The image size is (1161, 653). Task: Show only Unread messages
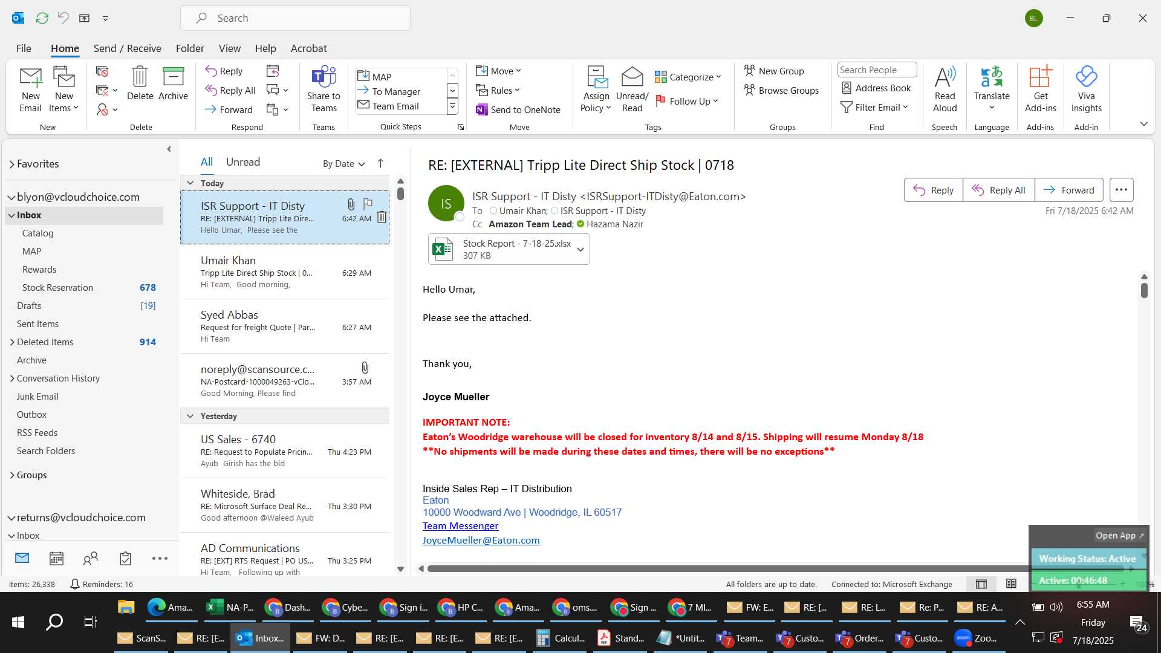(243, 162)
